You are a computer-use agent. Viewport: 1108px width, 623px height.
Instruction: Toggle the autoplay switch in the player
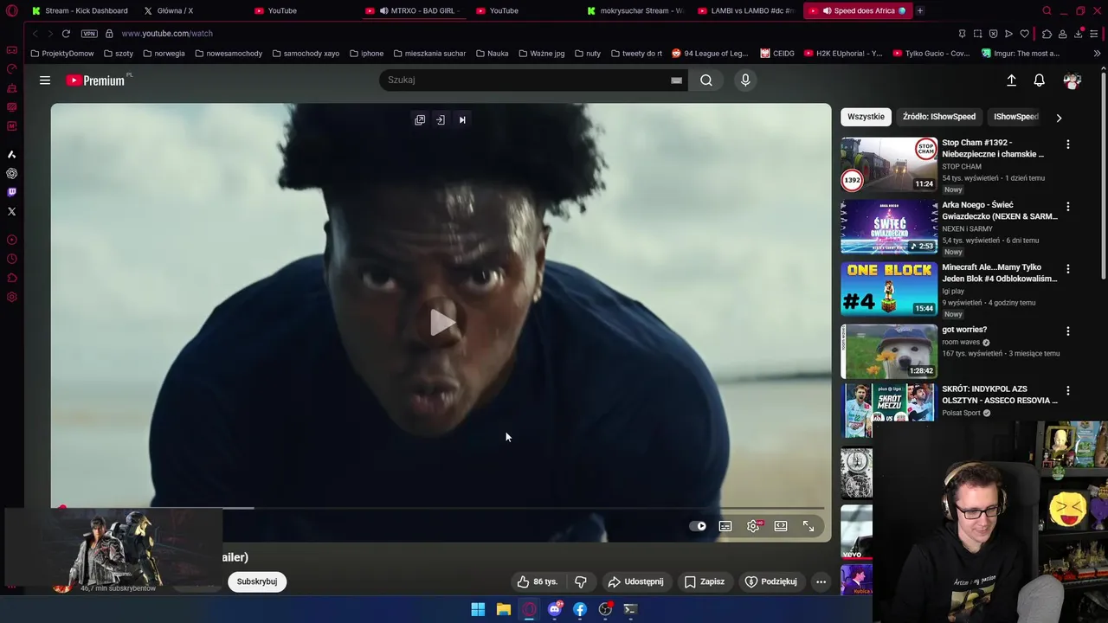pos(698,526)
